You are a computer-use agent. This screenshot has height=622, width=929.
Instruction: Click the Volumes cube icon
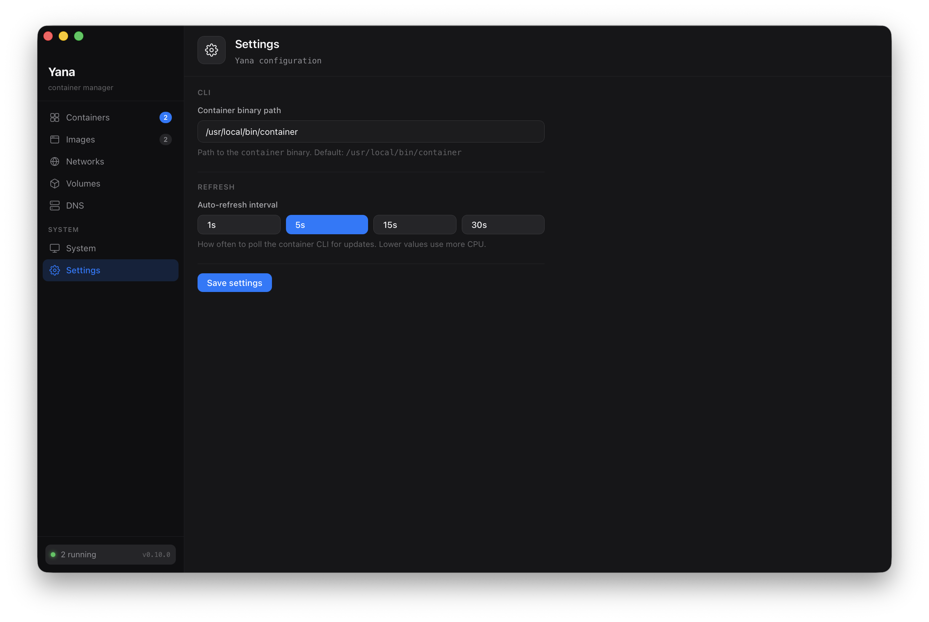pyautogui.click(x=55, y=183)
